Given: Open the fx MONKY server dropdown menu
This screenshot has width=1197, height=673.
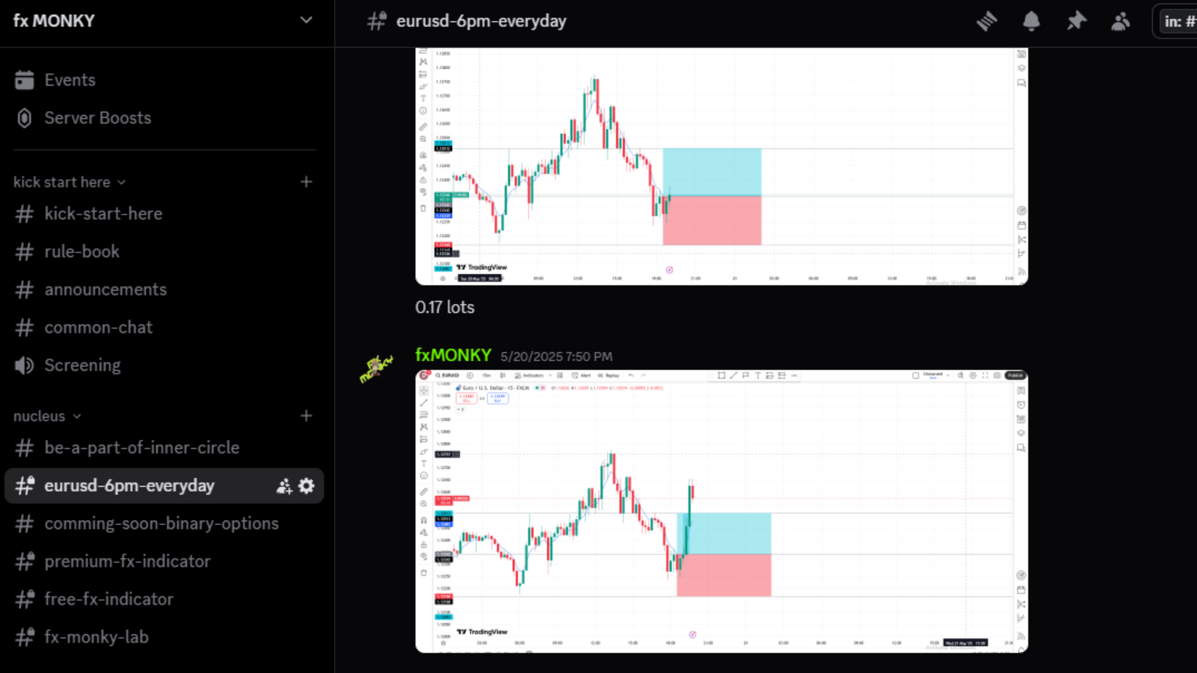Looking at the screenshot, I should pyautogui.click(x=306, y=20).
